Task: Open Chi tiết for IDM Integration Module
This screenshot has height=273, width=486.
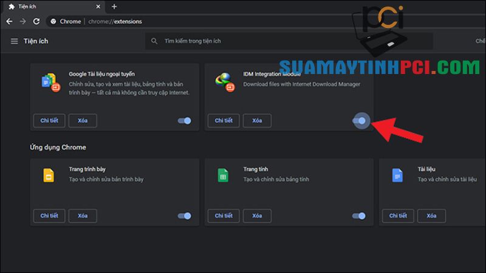Action: [223, 121]
